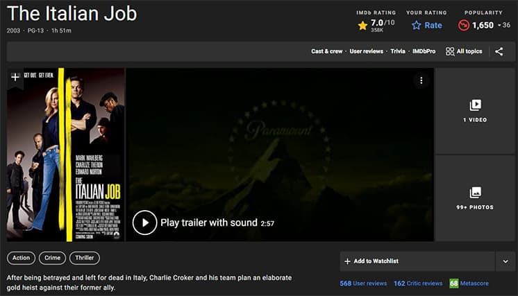Click the blue Rate star
Viewport: 518px width, 296px height.
(x=416, y=26)
